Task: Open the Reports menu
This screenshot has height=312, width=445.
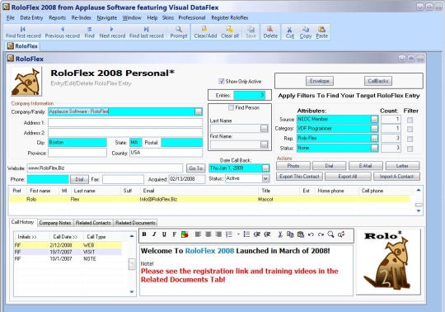Action: (x=57, y=18)
